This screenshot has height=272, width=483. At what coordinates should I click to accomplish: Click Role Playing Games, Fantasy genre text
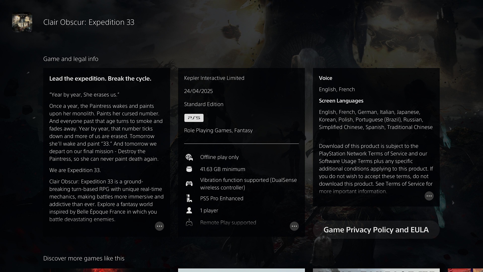(x=218, y=130)
